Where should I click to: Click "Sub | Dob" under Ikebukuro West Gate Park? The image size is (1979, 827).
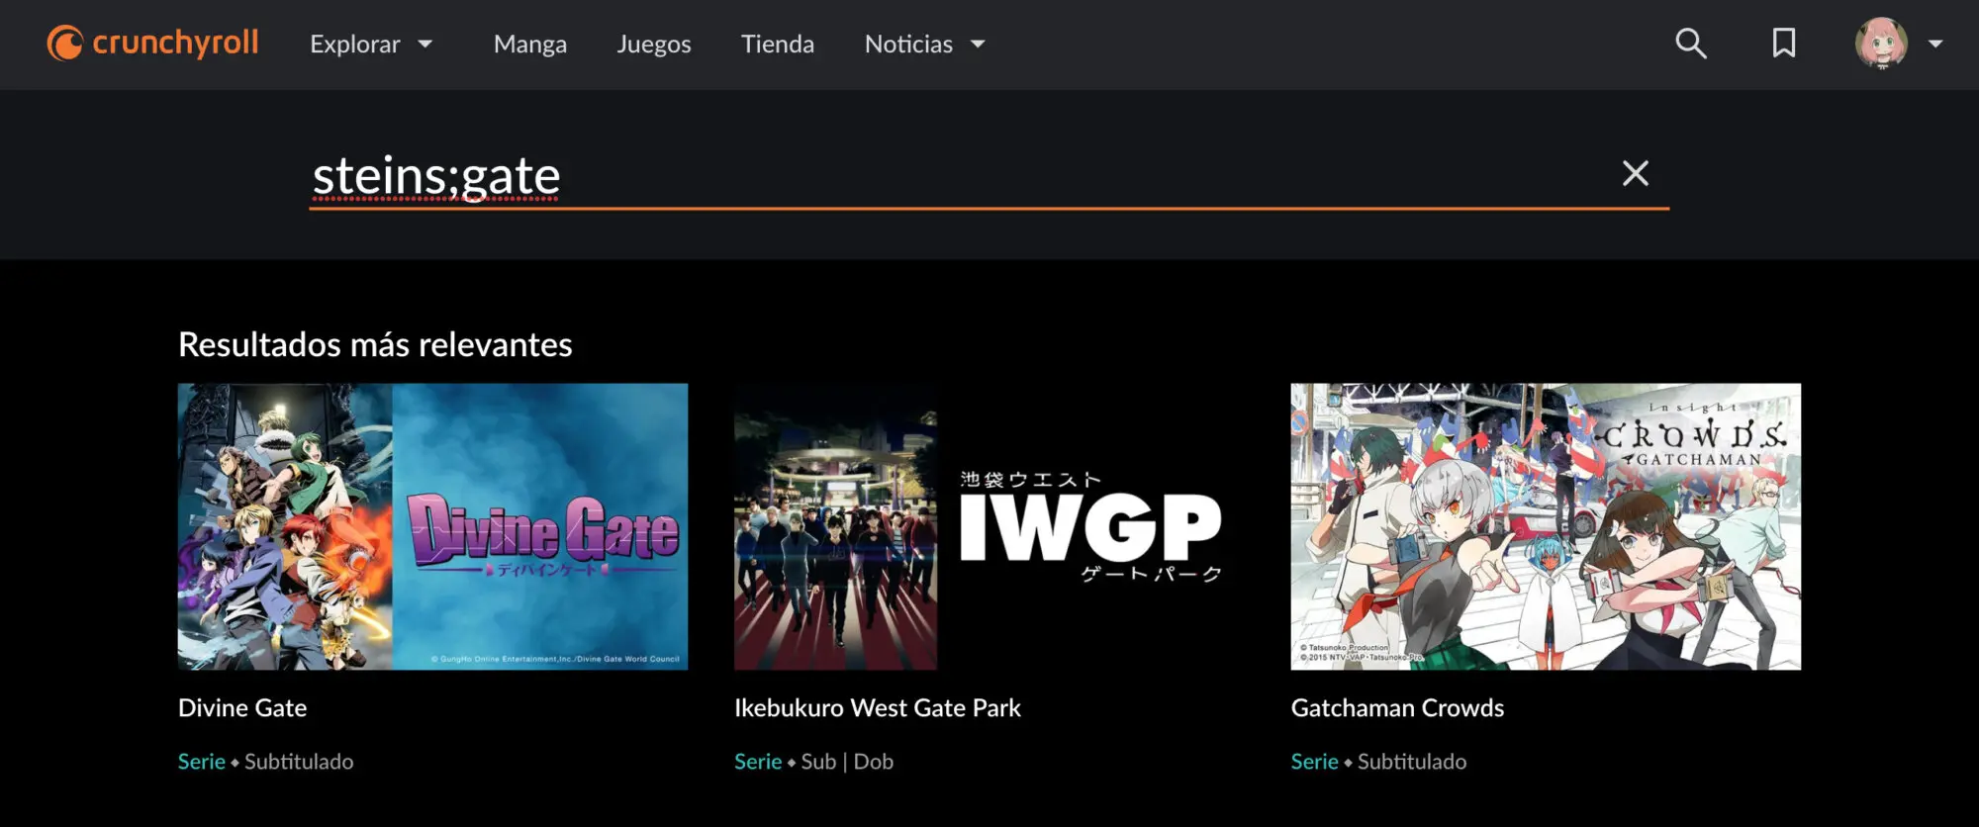tap(847, 762)
